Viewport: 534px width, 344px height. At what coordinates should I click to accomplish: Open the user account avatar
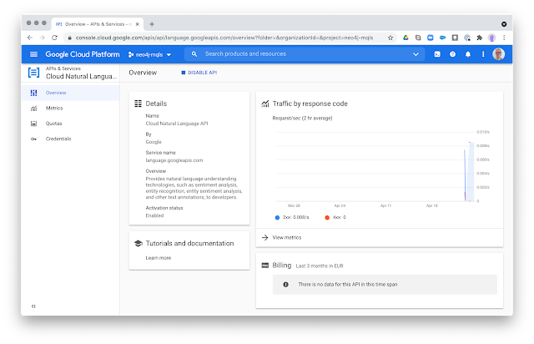click(x=498, y=54)
